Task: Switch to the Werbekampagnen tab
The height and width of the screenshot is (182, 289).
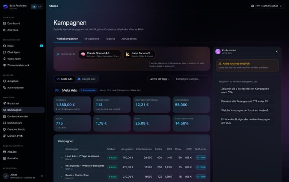Action: click(x=67, y=39)
